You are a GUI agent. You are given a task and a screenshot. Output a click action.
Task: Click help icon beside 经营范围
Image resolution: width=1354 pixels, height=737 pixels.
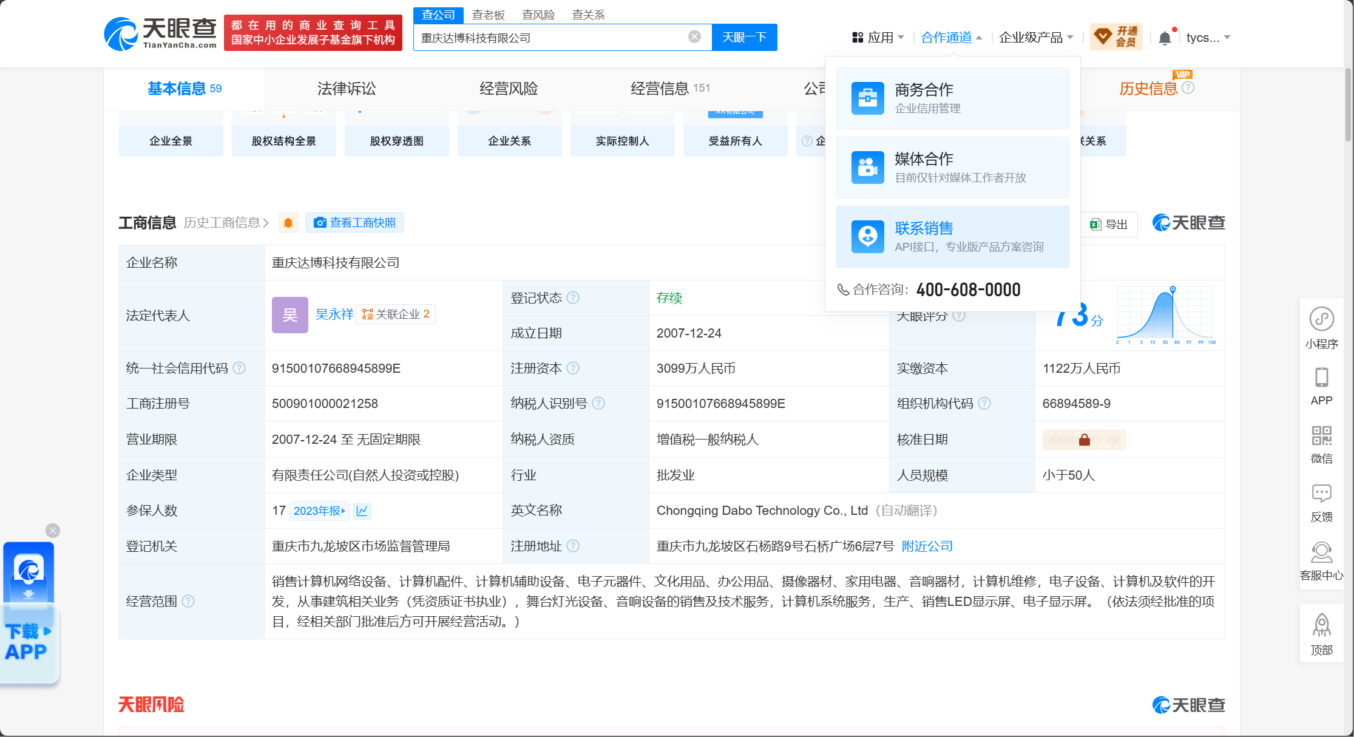[x=188, y=601]
